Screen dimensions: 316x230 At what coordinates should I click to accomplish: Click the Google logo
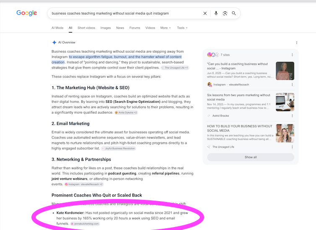point(26,13)
